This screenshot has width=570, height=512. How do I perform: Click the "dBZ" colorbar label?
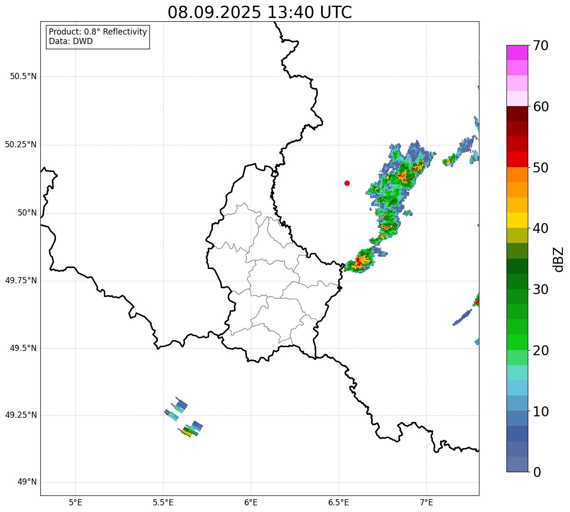tap(559, 259)
